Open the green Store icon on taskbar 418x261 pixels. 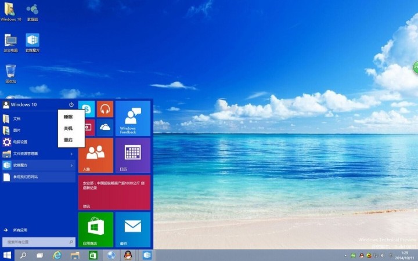93,255
